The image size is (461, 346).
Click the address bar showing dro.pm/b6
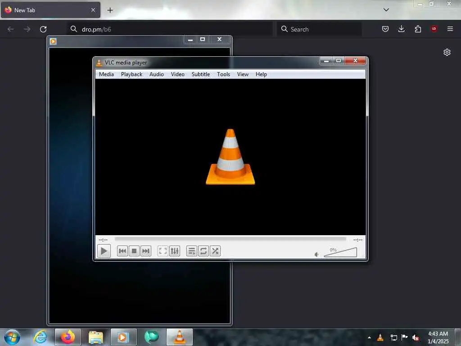[170, 29]
